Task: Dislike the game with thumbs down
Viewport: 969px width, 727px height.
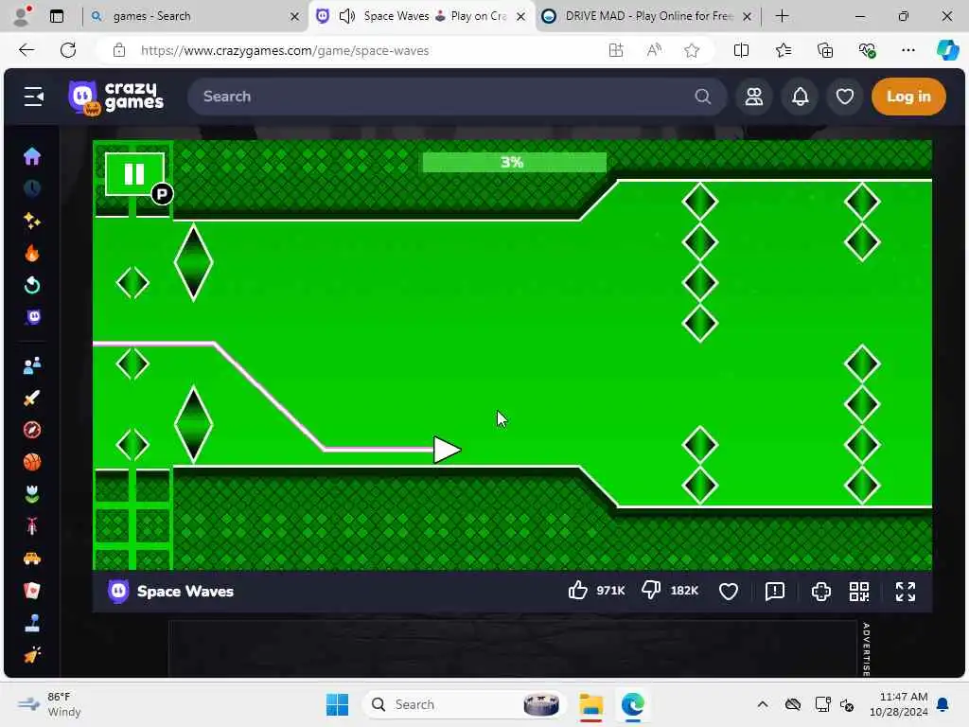Action: (651, 591)
